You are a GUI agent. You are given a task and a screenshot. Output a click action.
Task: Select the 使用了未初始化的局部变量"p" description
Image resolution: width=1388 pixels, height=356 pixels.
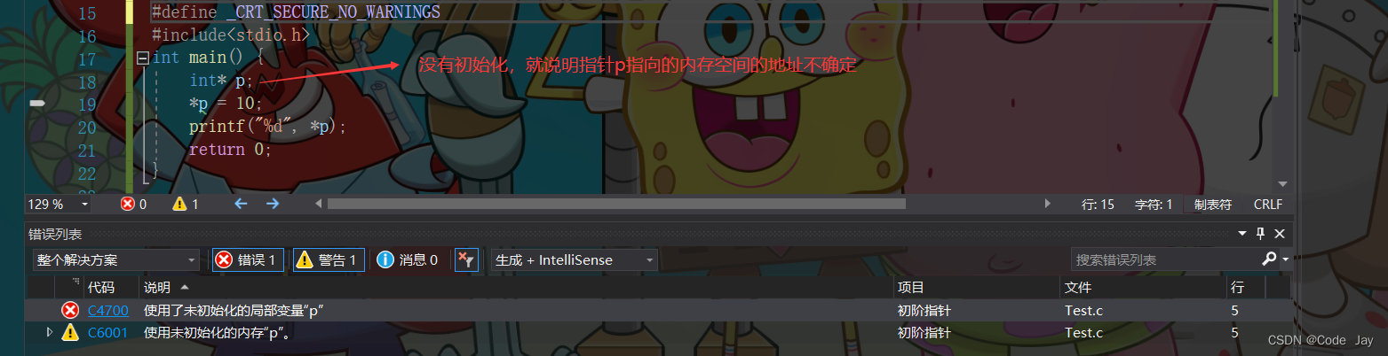pos(233,311)
